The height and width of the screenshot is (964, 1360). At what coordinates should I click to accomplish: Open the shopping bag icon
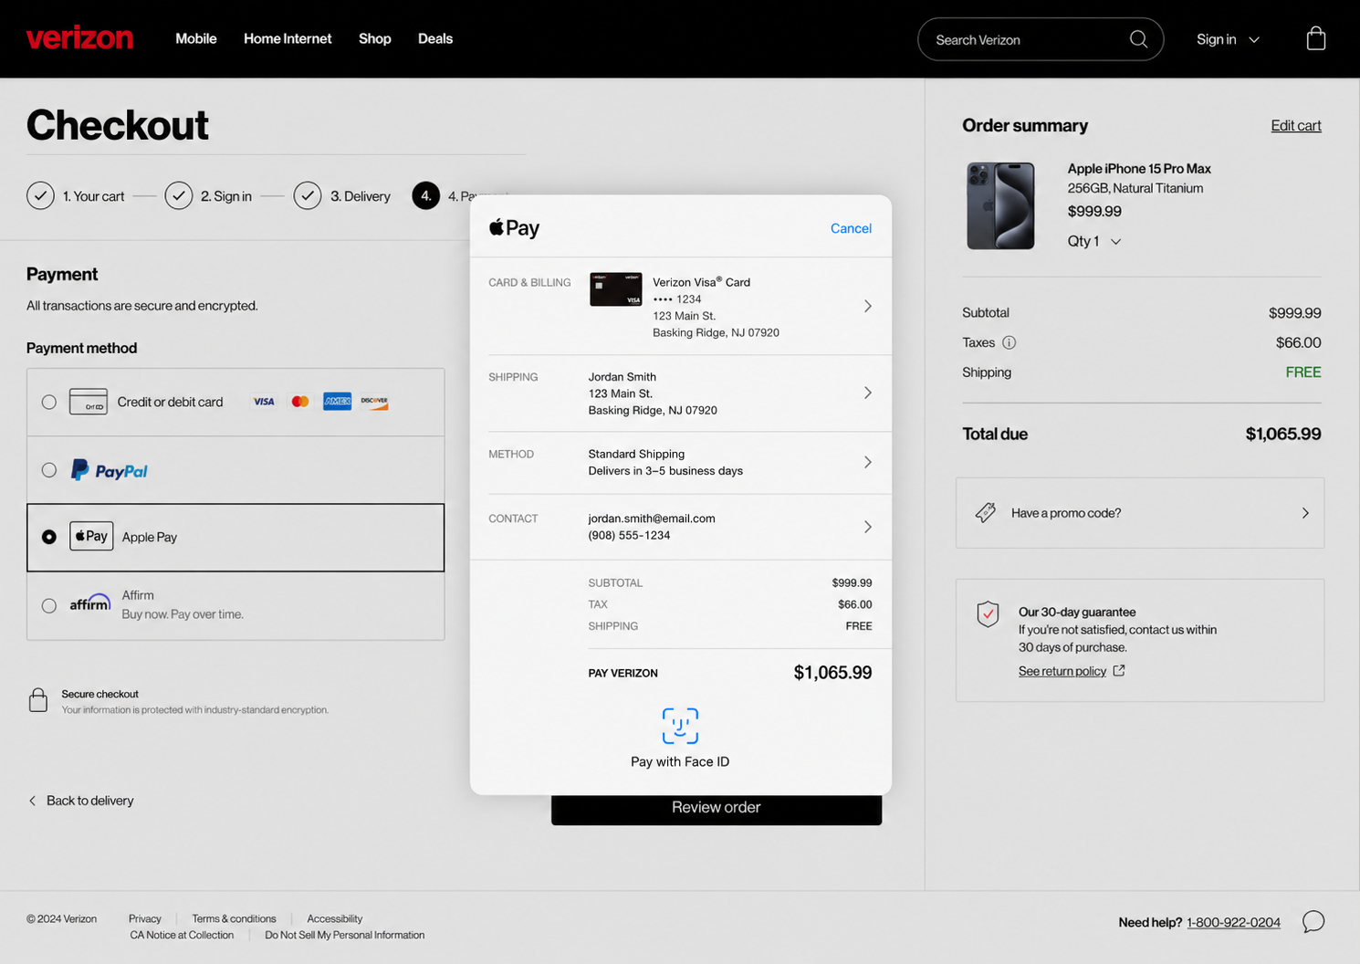1315,38
